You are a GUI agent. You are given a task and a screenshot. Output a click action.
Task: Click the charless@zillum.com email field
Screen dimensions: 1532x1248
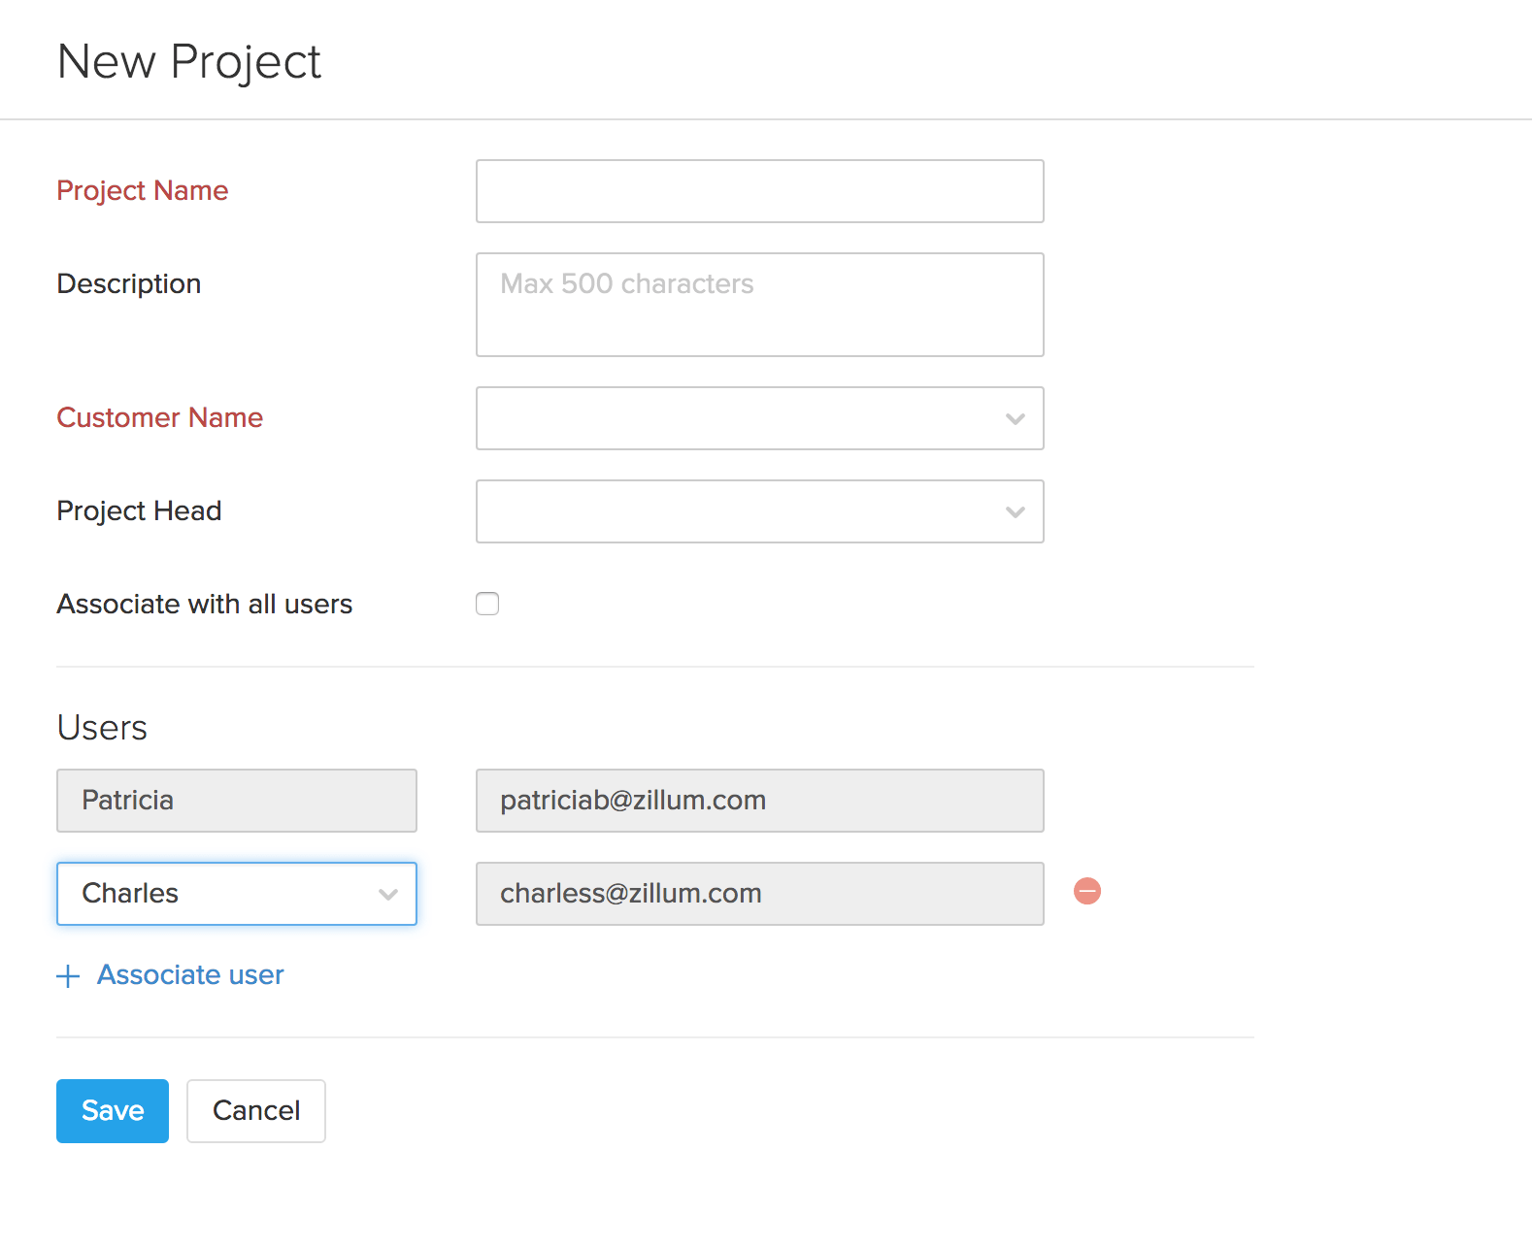pos(759,894)
